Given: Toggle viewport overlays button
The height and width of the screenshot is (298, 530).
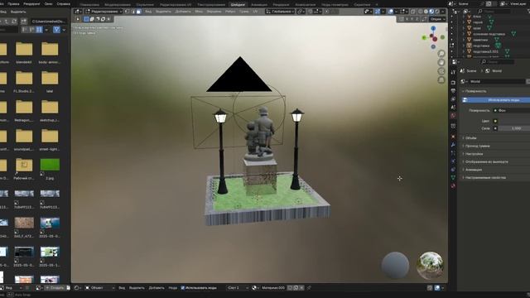Looking at the screenshot, I should 391,12.
